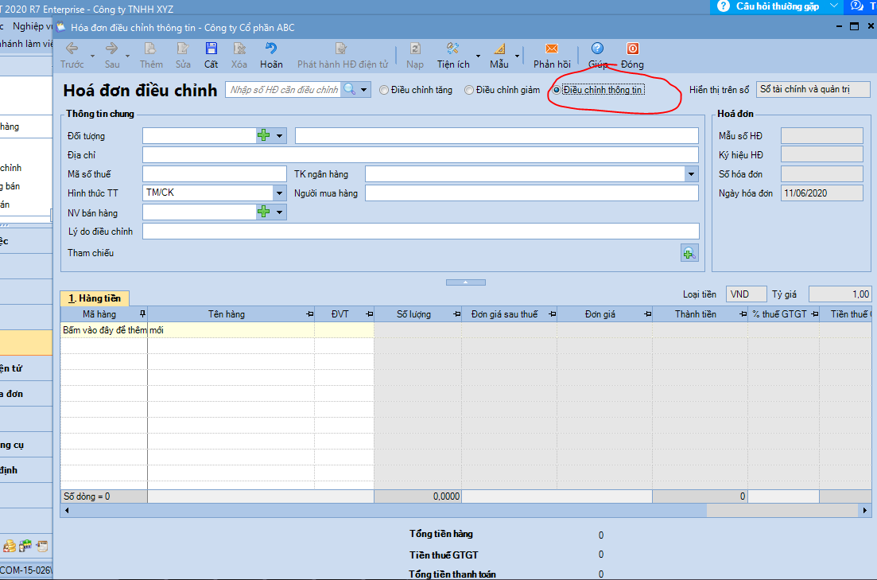Click the Thêm toolbar icon
Image resolution: width=877 pixels, height=580 pixels.
150,49
